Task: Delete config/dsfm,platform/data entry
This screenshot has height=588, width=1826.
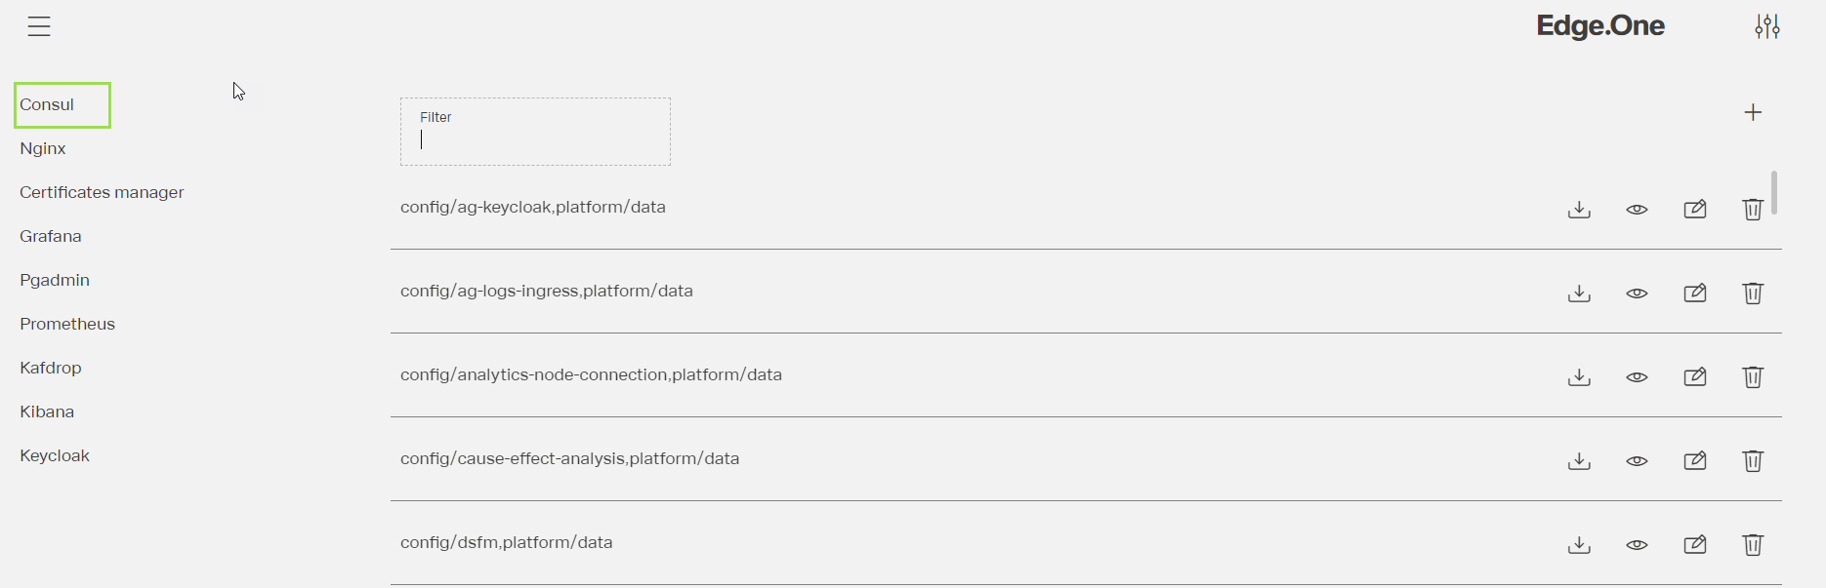Action: (1753, 545)
